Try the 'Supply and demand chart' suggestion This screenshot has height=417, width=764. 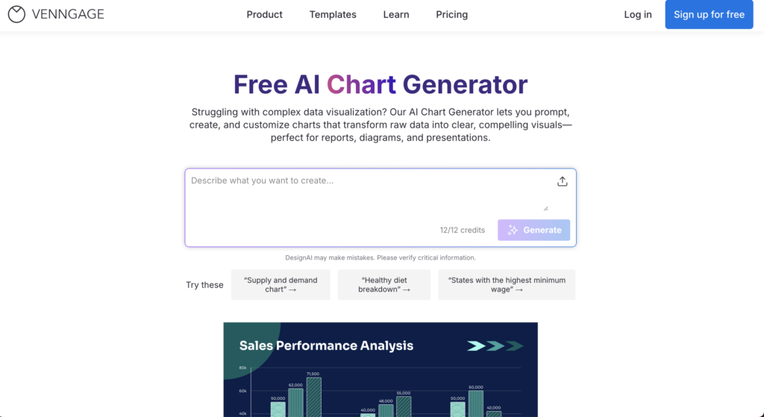[x=281, y=285]
